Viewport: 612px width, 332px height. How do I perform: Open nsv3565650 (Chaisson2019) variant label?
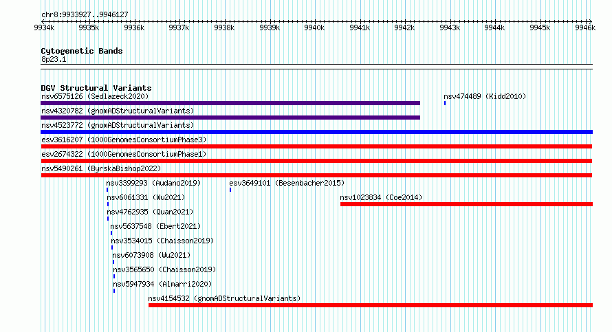164,269
